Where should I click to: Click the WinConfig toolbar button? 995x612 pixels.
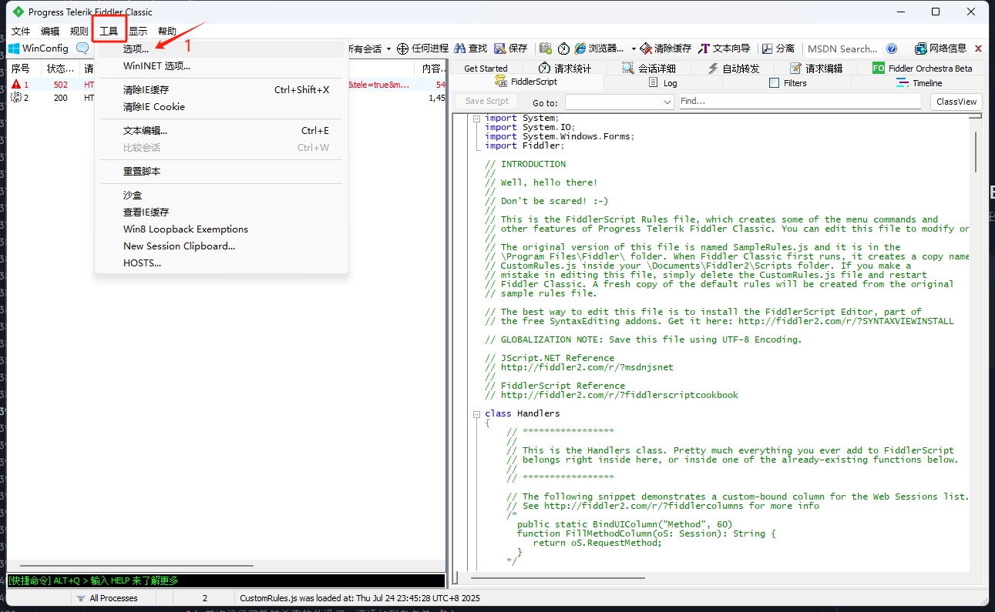point(39,48)
